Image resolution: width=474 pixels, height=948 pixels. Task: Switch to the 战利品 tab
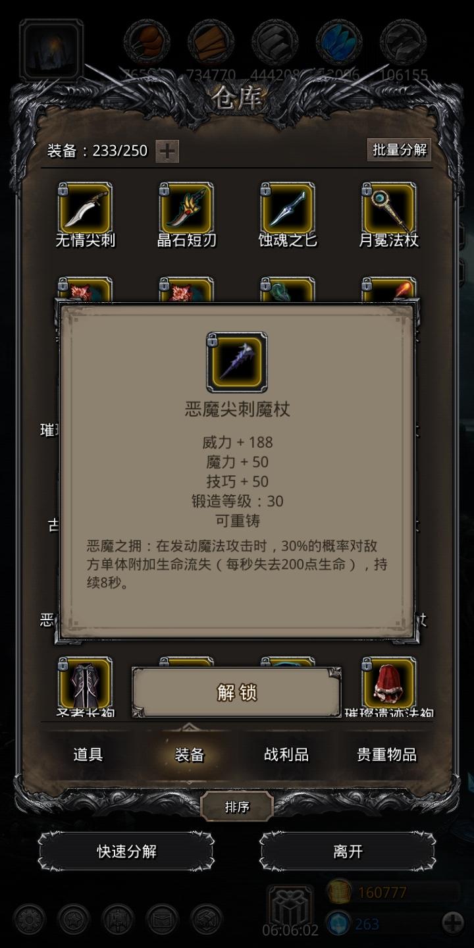pos(286,754)
